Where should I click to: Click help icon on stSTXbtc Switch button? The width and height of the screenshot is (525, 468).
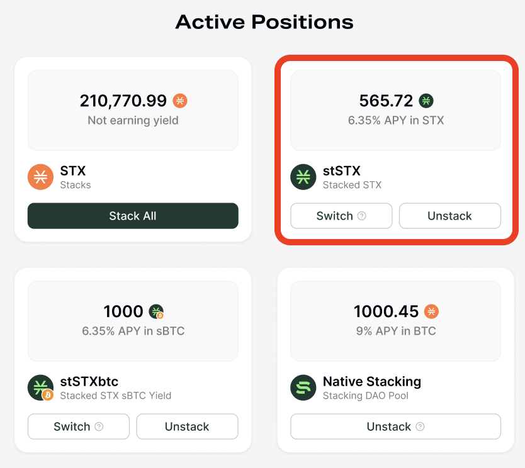pyautogui.click(x=99, y=426)
